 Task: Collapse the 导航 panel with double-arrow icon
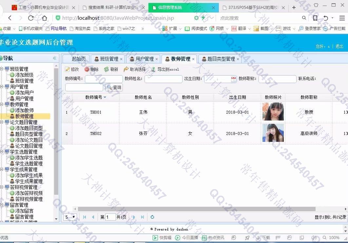pyautogui.click(x=55, y=58)
